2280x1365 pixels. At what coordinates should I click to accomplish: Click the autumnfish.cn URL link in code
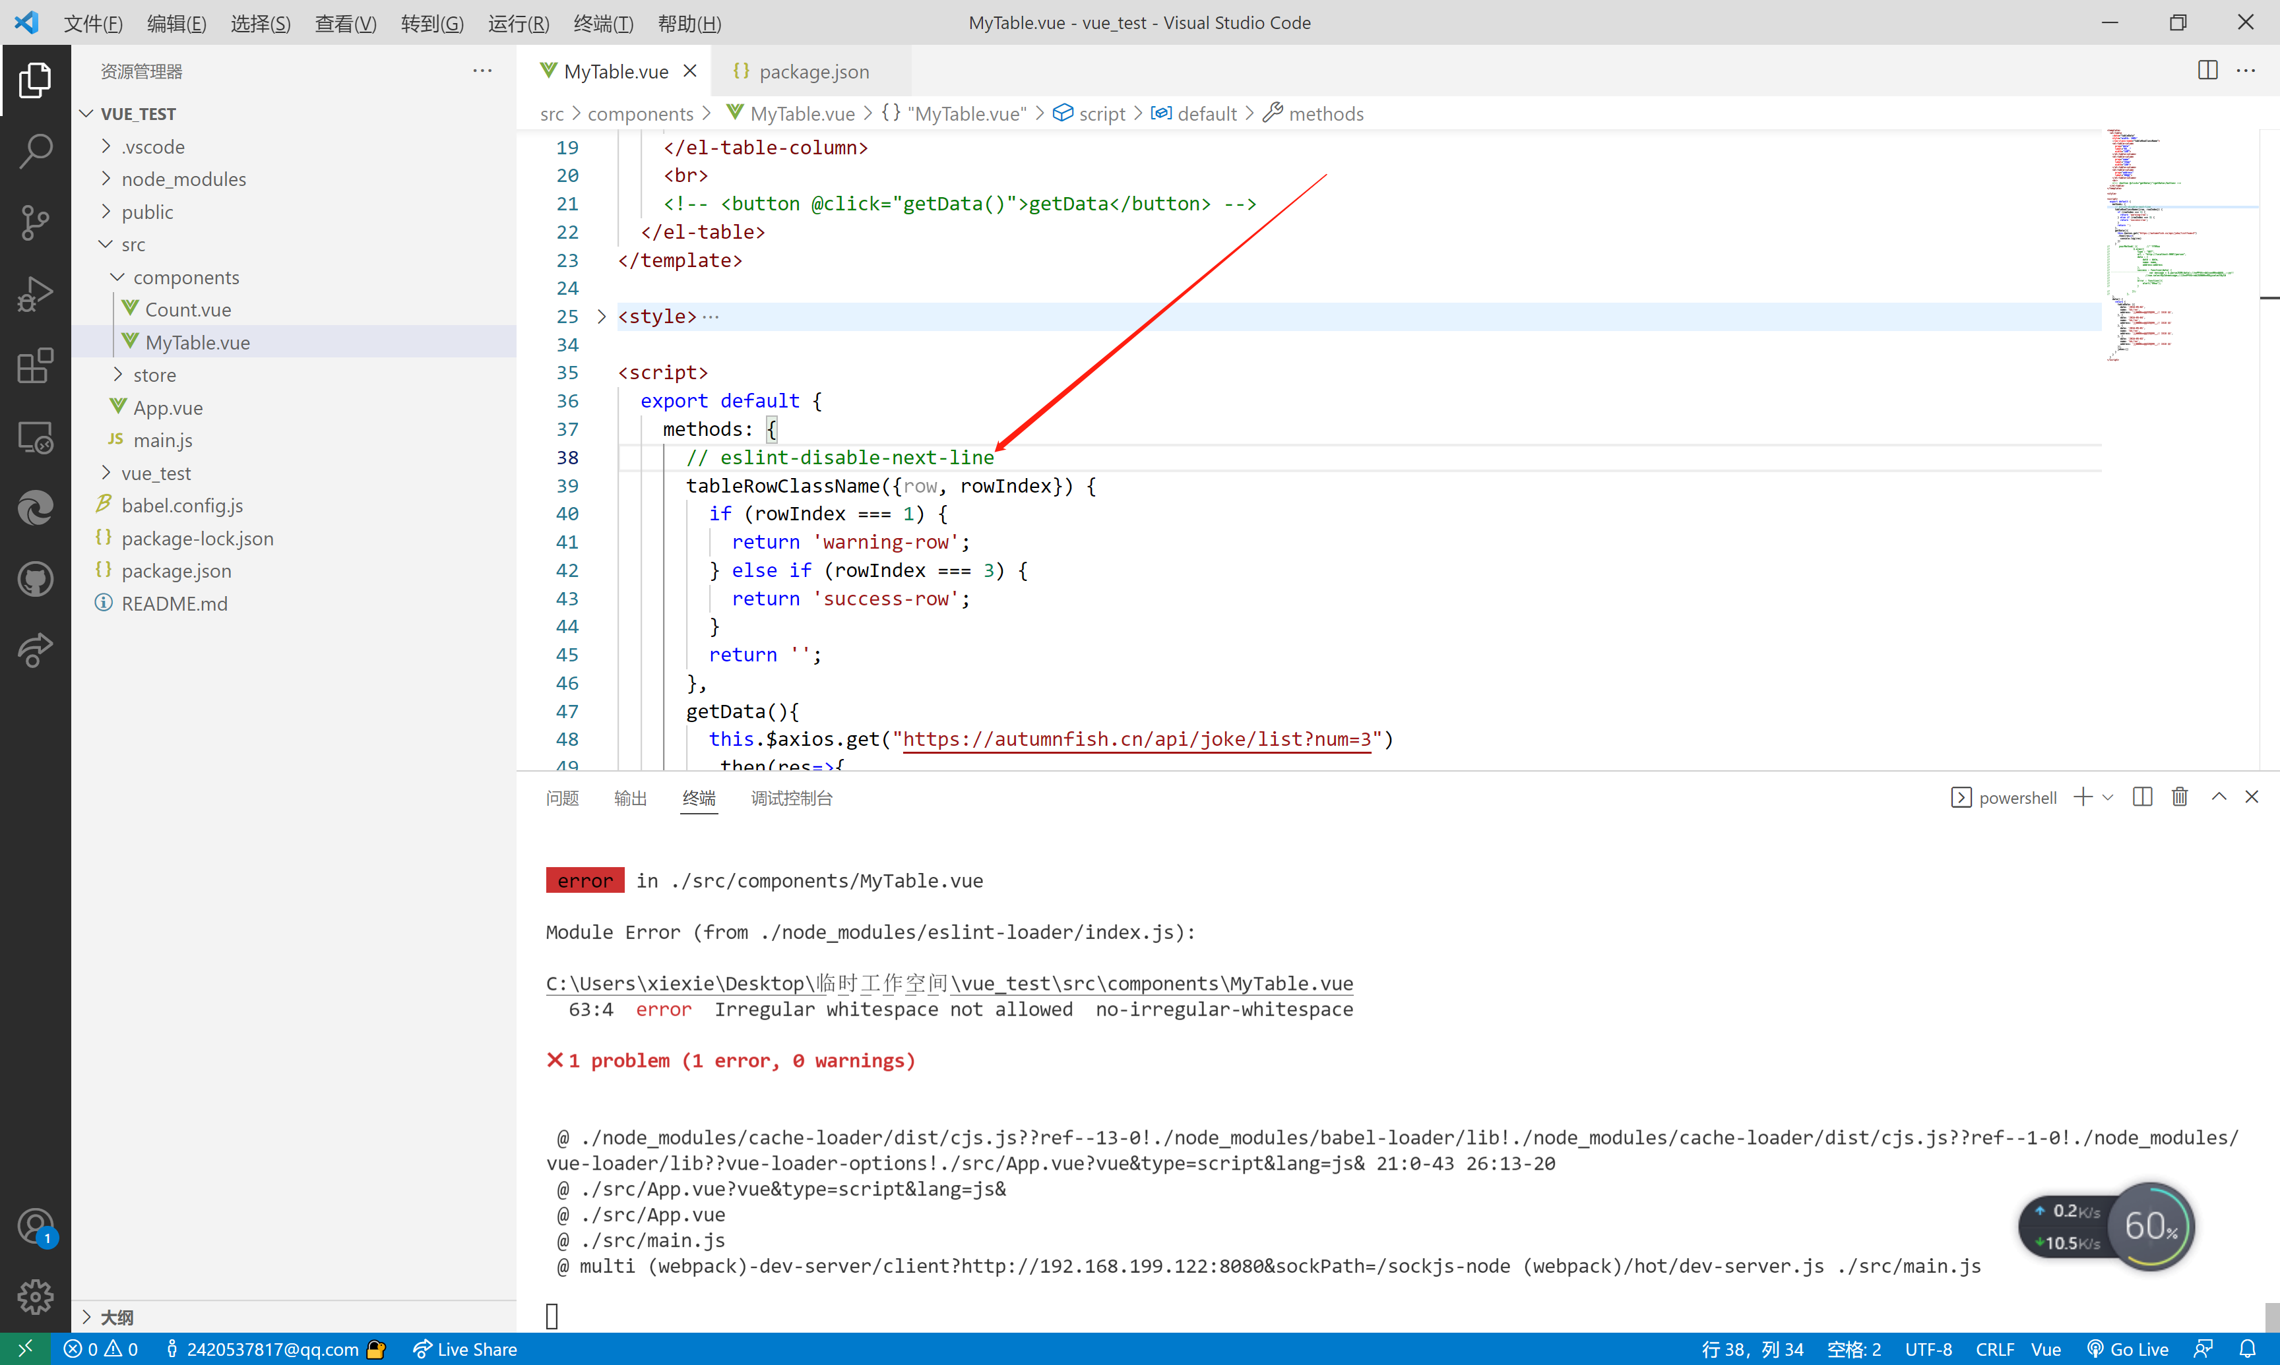tap(1136, 739)
